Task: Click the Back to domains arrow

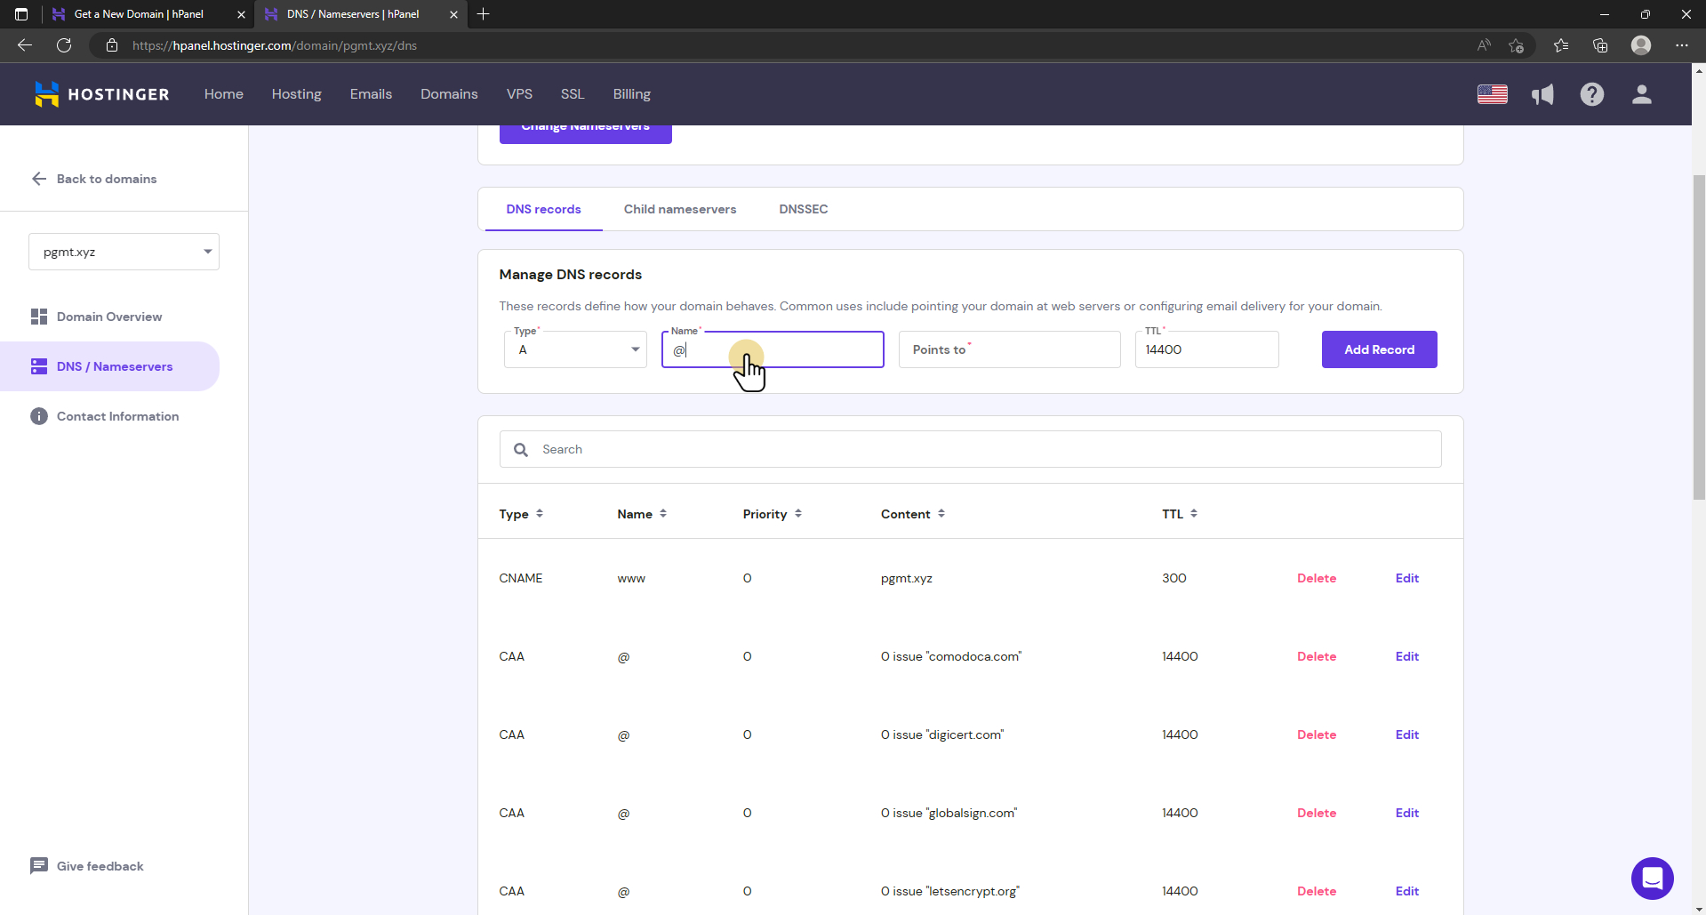Action: click(39, 179)
